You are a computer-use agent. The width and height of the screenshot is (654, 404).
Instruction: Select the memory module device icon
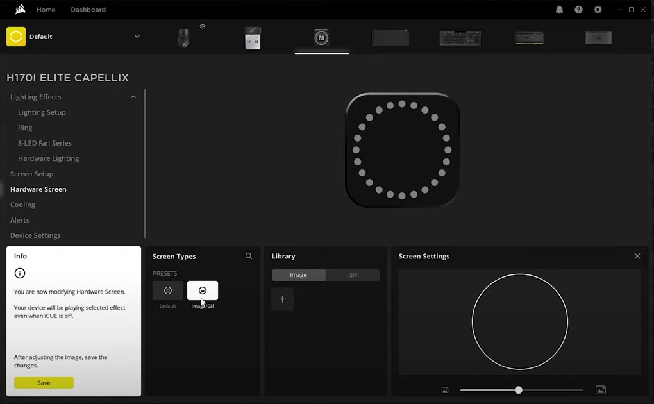point(529,37)
